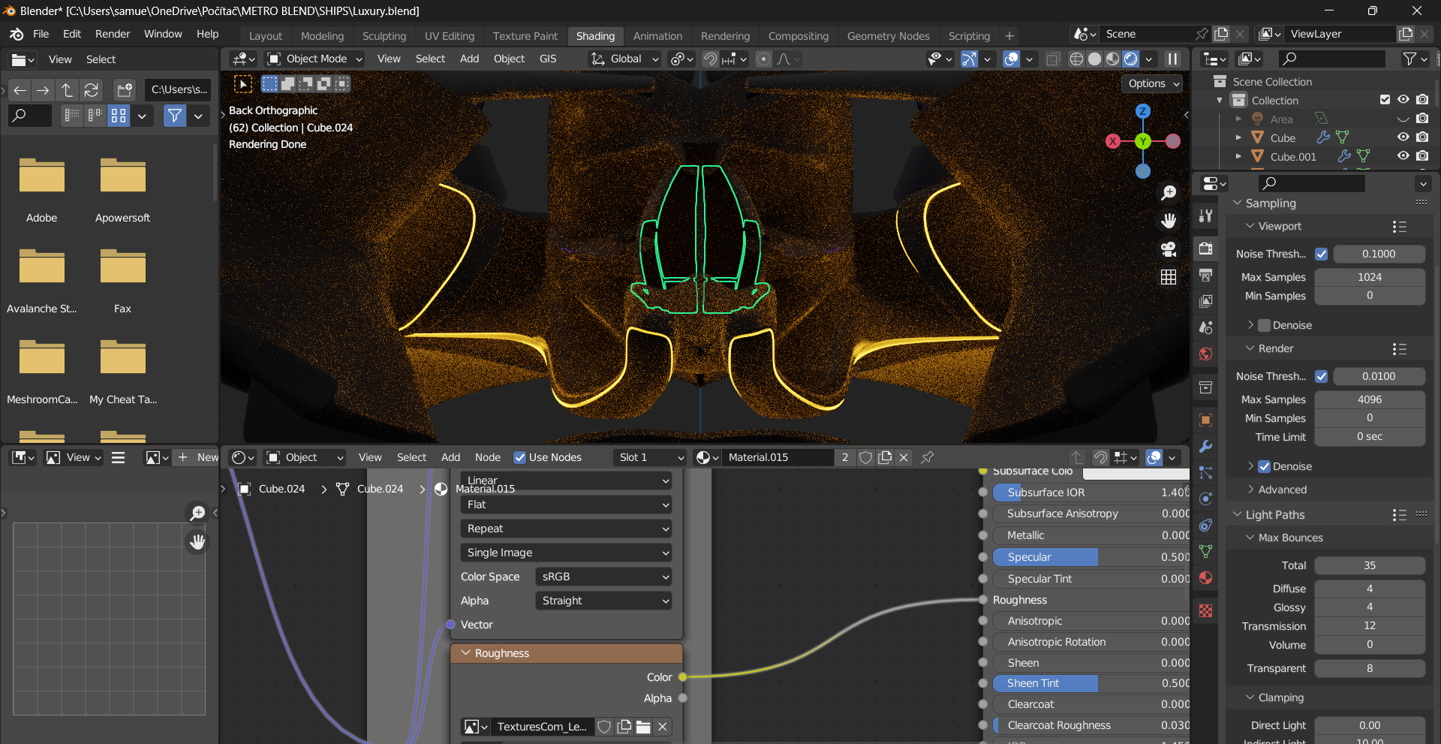
Task: Toggle camera view icon in viewport
Action: (1169, 249)
